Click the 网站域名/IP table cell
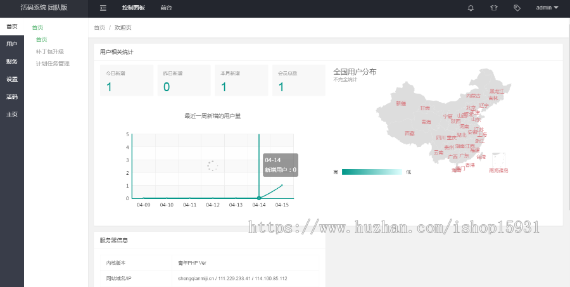The width and height of the screenshot is (570, 287). (136, 279)
